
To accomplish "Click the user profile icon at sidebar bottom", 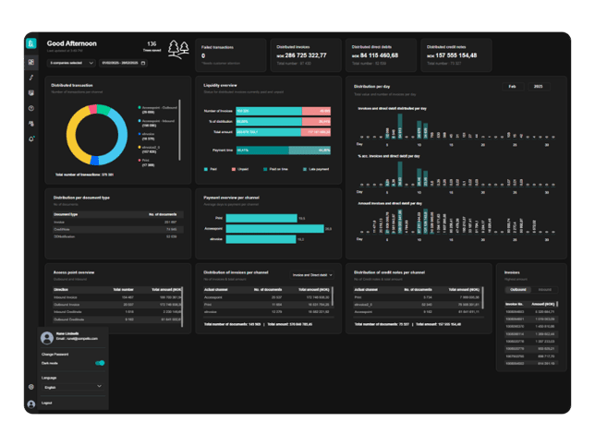I will click(30, 404).
